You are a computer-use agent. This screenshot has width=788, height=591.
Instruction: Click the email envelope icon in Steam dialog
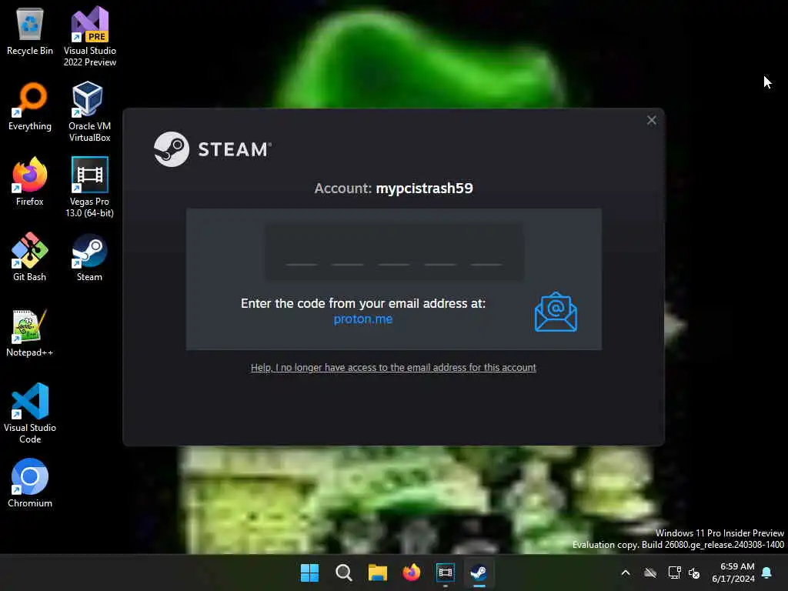click(556, 312)
